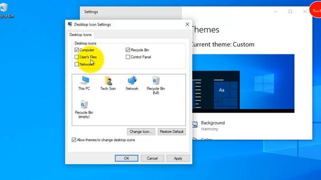Image resolution: width=321 pixels, height=180 pixels.
Task: Click the 'Current theme: Custom' text
Action: click(223, 44)
